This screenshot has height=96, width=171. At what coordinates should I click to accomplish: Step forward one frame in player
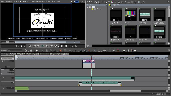(47, 46)
